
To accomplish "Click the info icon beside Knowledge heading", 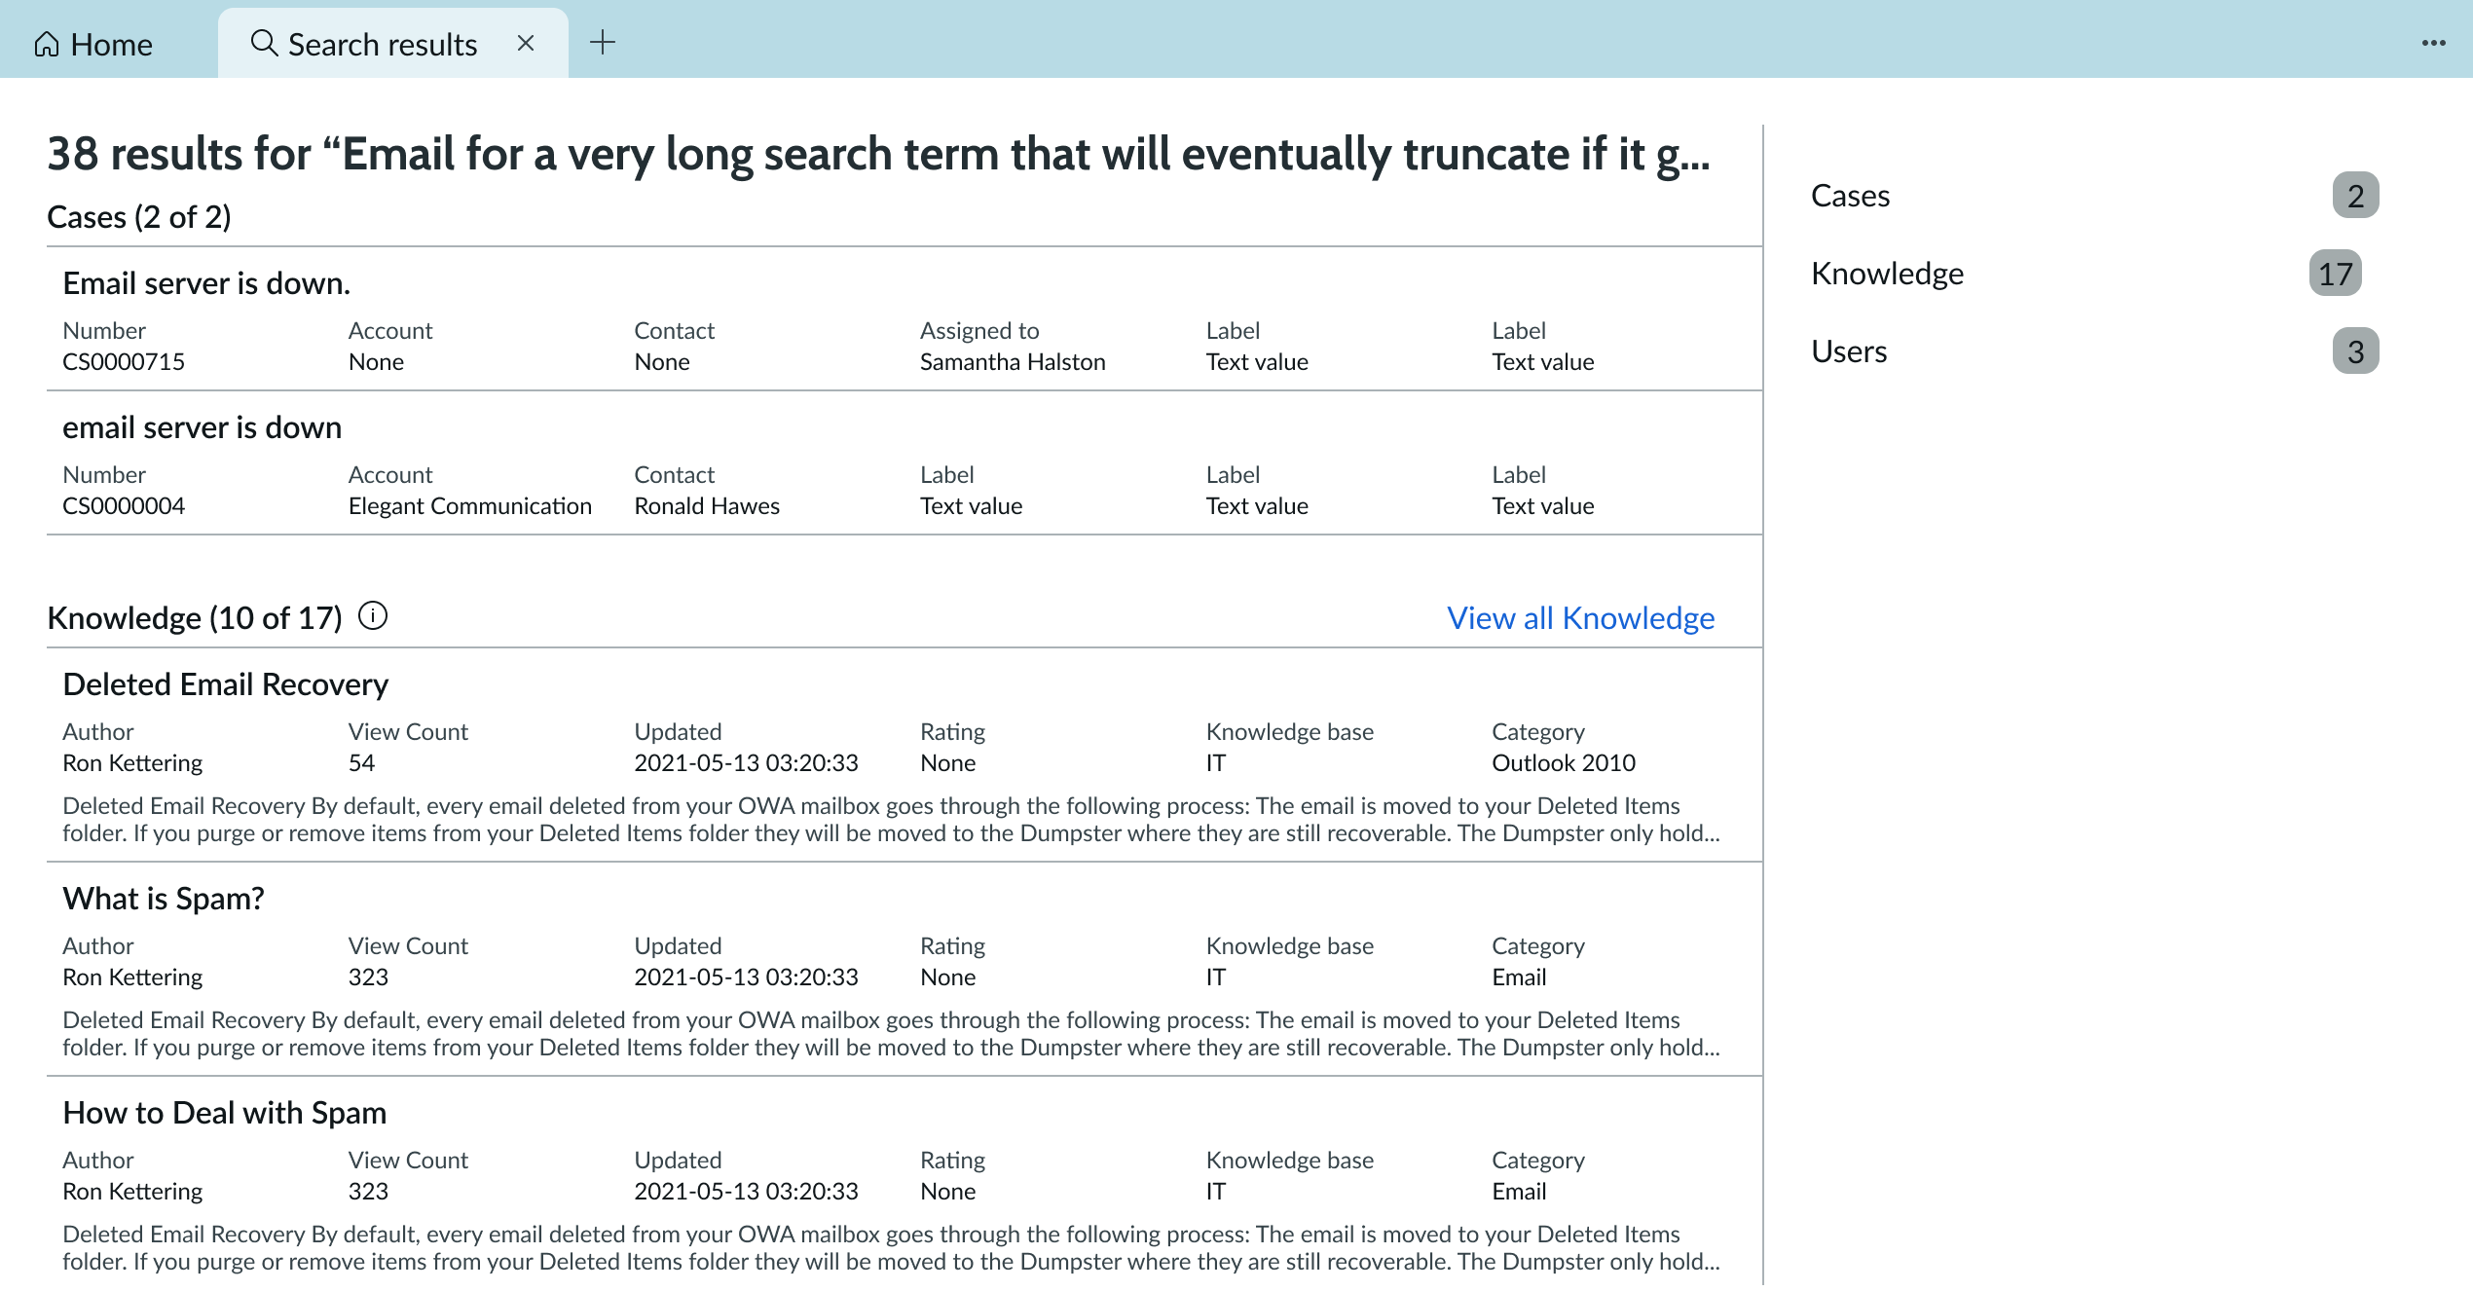I will pos(374,615).
